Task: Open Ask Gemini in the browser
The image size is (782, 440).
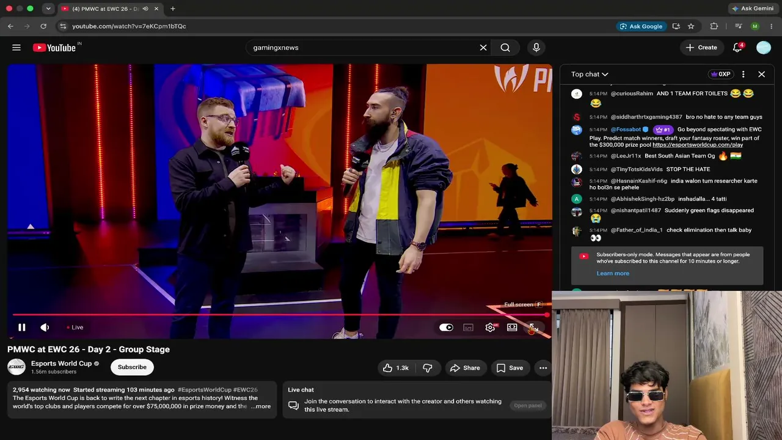Action: tap(753, 9)
